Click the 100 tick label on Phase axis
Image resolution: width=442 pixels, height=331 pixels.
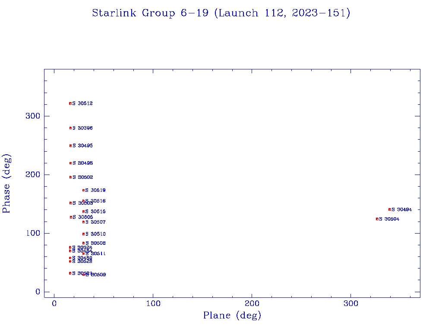[33, 233]
